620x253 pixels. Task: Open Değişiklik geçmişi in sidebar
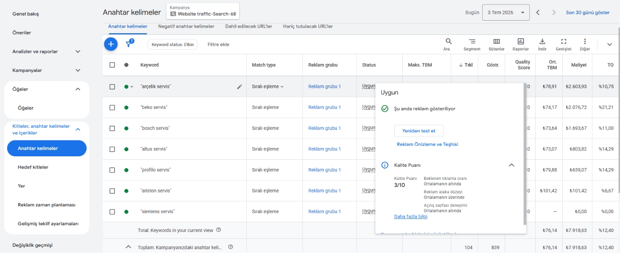pyautogui.click(x=32, y=245)
